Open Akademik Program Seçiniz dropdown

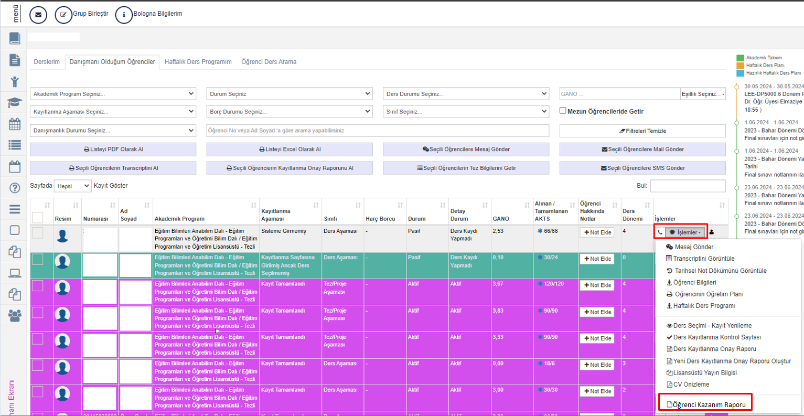point(113,94)
